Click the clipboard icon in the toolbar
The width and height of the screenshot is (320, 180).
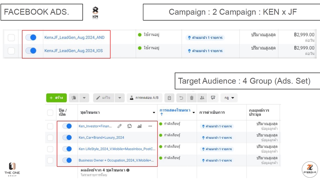(169, 98)
